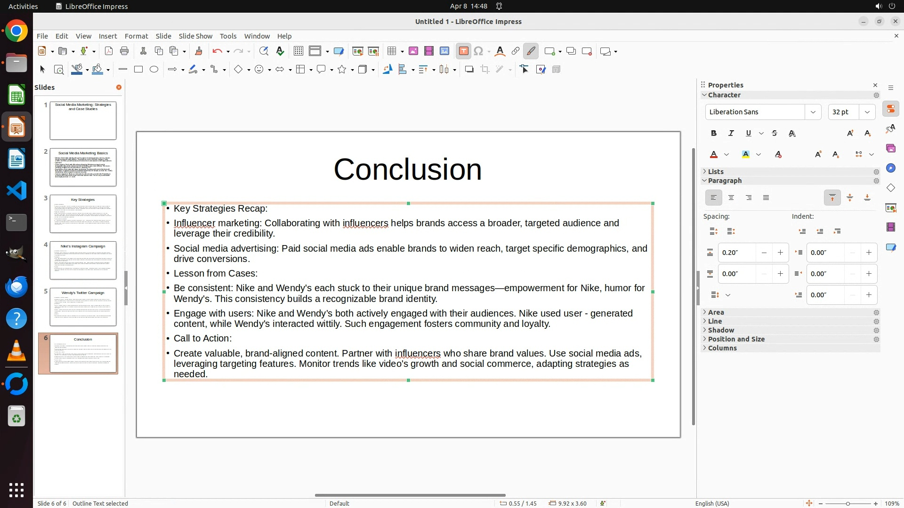Image resolution: width=904 pixels, height=508 pixels.
Task: Close the Slides panel
Action: pyautogui.click(x=119, y=87)
